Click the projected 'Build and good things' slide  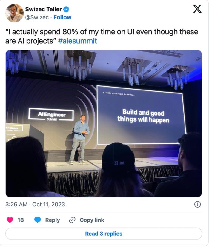click(x=141, y=115)
